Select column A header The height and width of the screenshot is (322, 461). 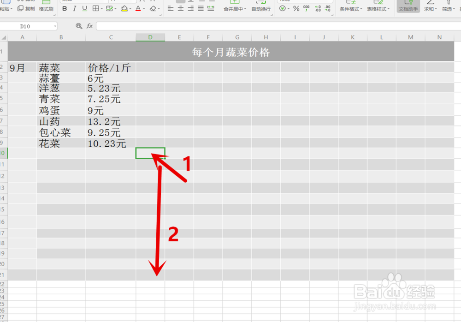22,37
